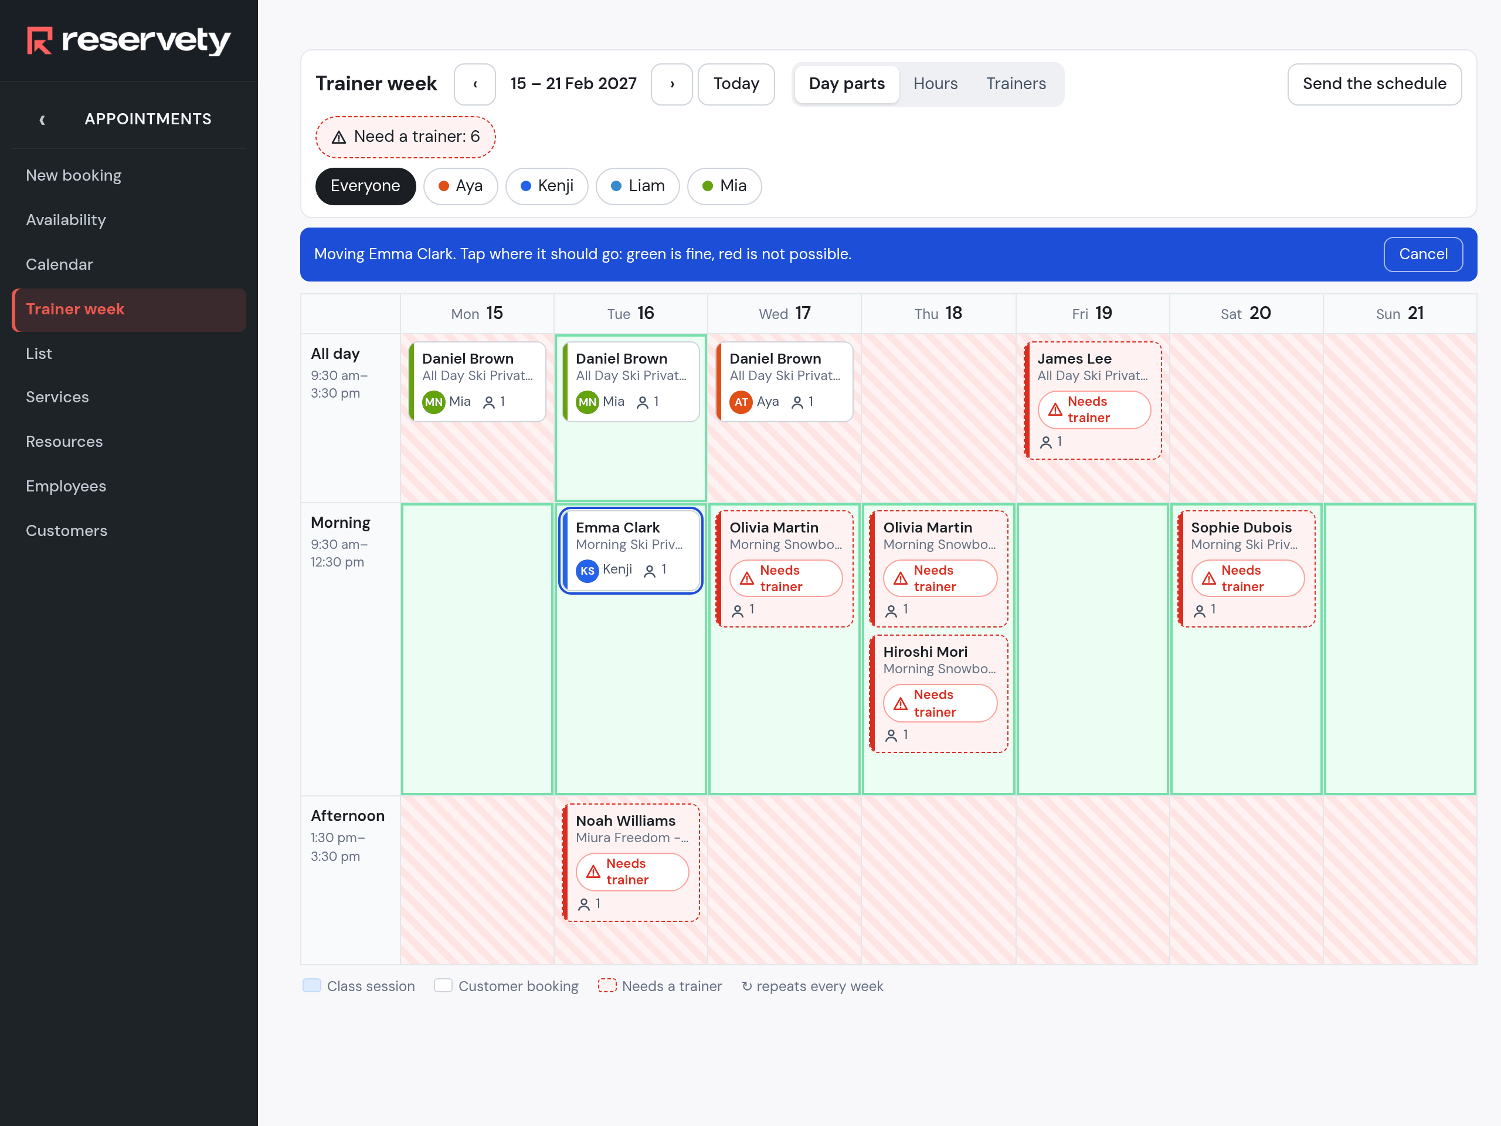This screenshot has width=1501, height=1126.
Task: Drop Emma Clark on Friday morning slot
Action: pos(1092,649)
